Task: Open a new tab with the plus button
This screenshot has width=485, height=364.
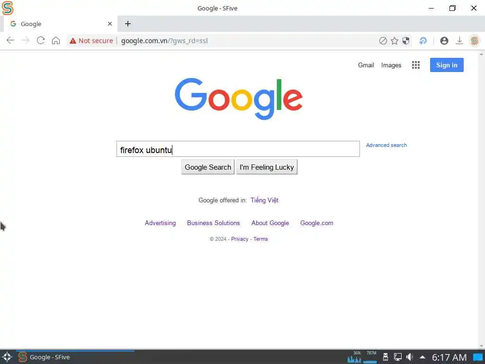Action: (128, 24)
